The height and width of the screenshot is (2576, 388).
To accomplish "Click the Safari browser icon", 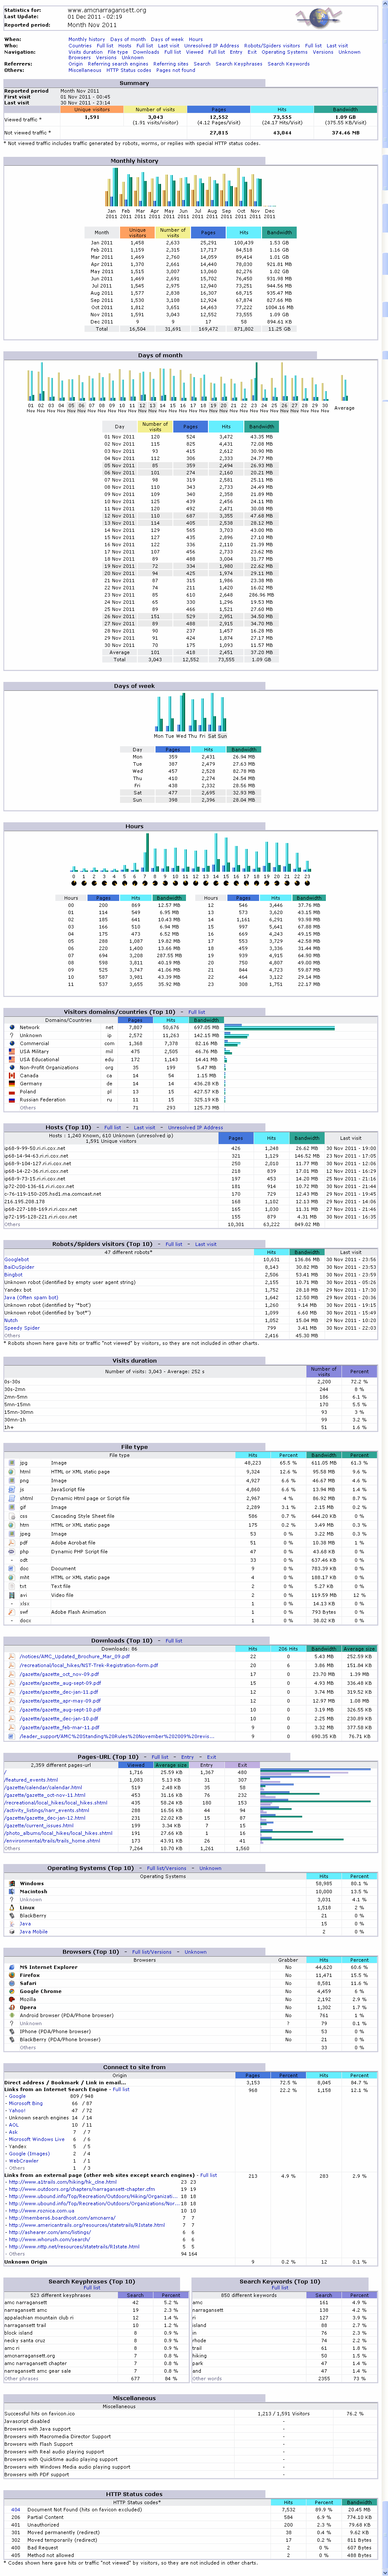I will pyautogui.click(x=12, y=1983).
